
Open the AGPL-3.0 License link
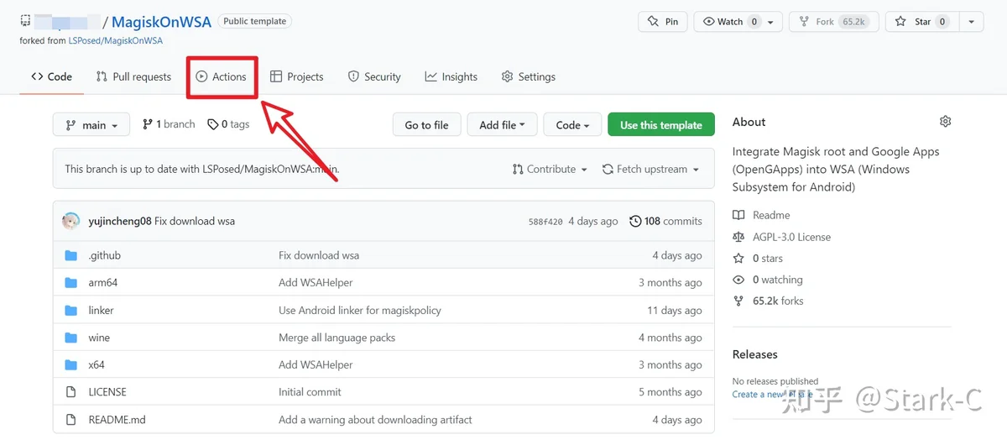click(781, 237)
